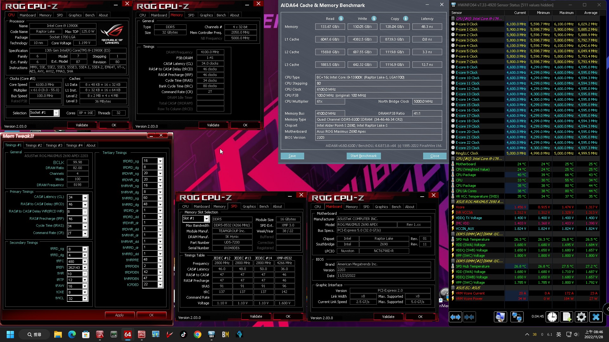Close HWiNFO sensors via blue X icon
Screen dimensions: 609x342
[x=596, y=317]
